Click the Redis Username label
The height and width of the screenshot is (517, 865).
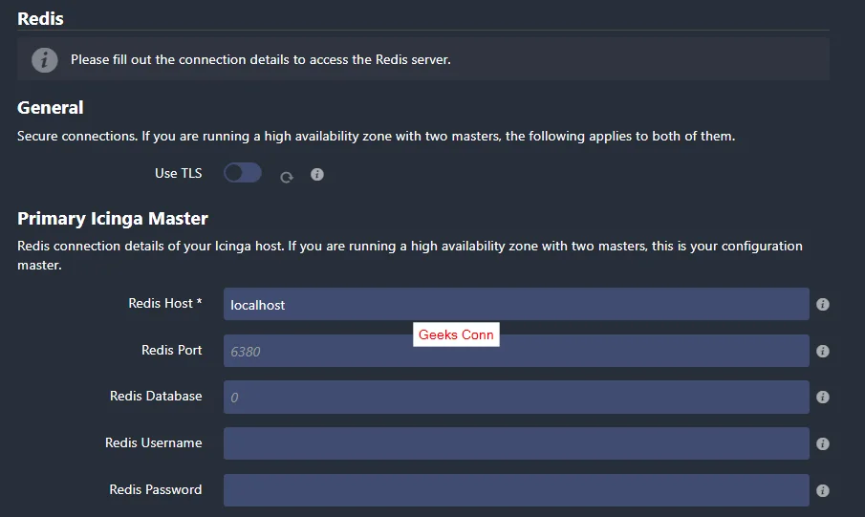pyautogui.click(x=153, y=442)
